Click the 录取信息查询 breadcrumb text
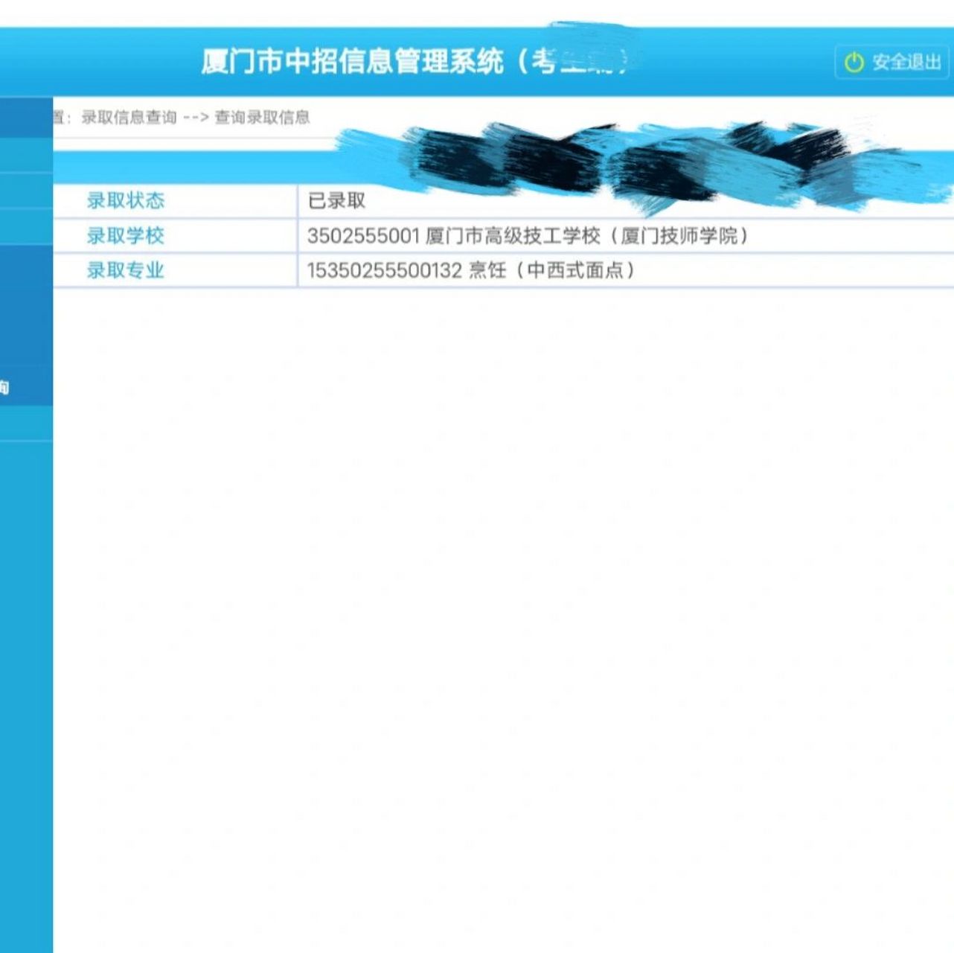Viewport: 954px width, 953px height. click(129, 118)
